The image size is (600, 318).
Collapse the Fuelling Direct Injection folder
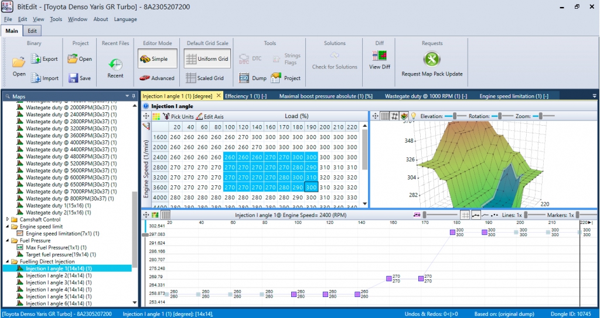point(8,261)
